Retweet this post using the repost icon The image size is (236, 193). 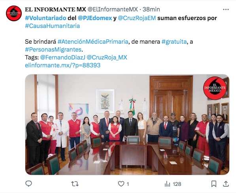coord(75,184)
